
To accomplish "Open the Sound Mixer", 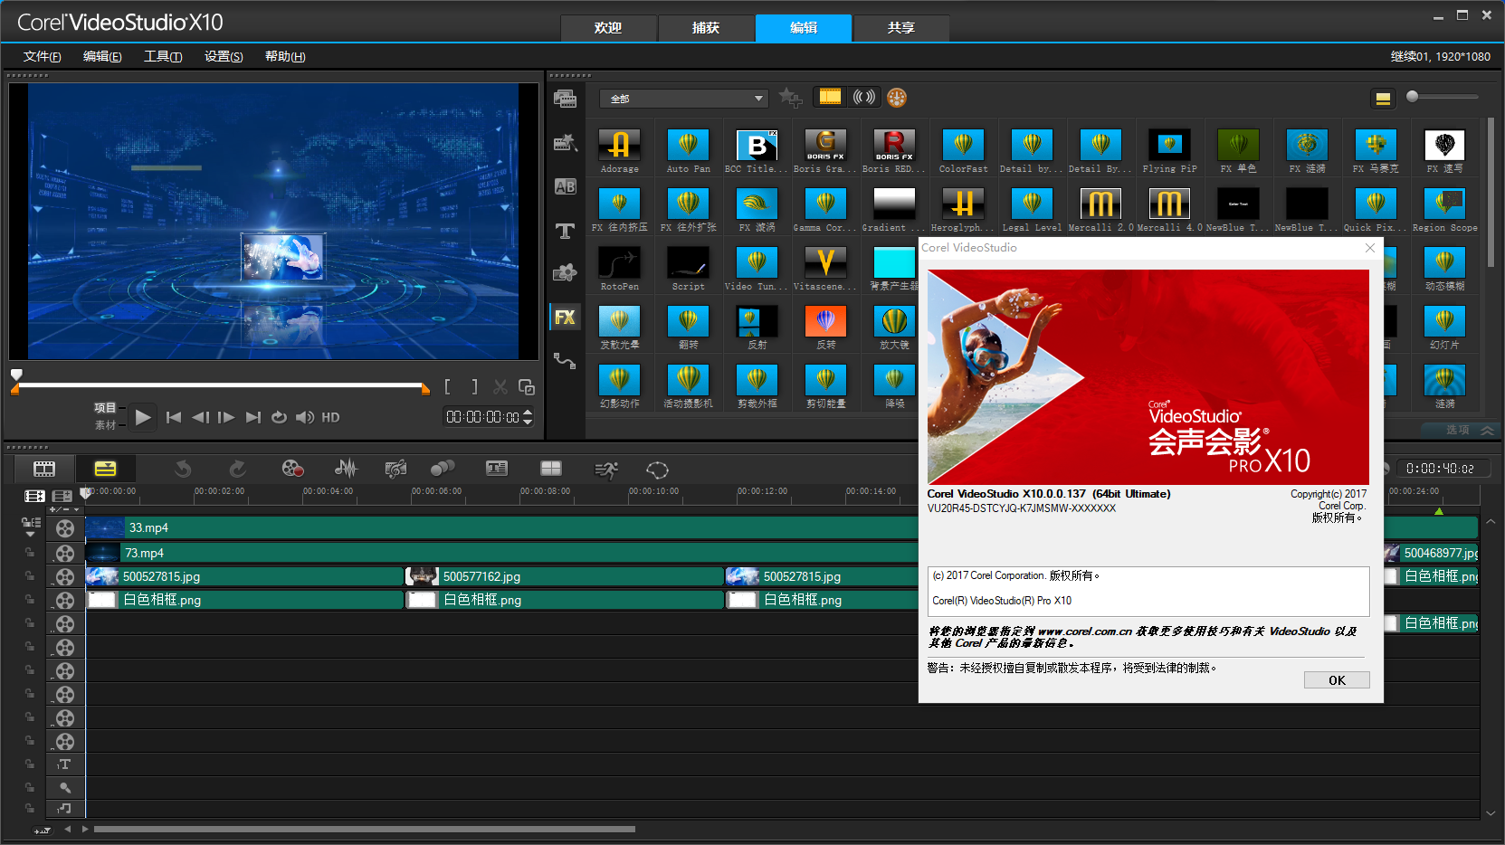I will pyautogui.click(x=346, y=469).
